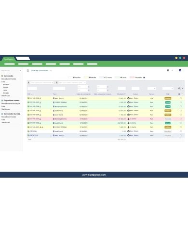Click the order icon in the 1 400,00 row
This screenshot has width=188, height=233.
(x=28, y=115)
